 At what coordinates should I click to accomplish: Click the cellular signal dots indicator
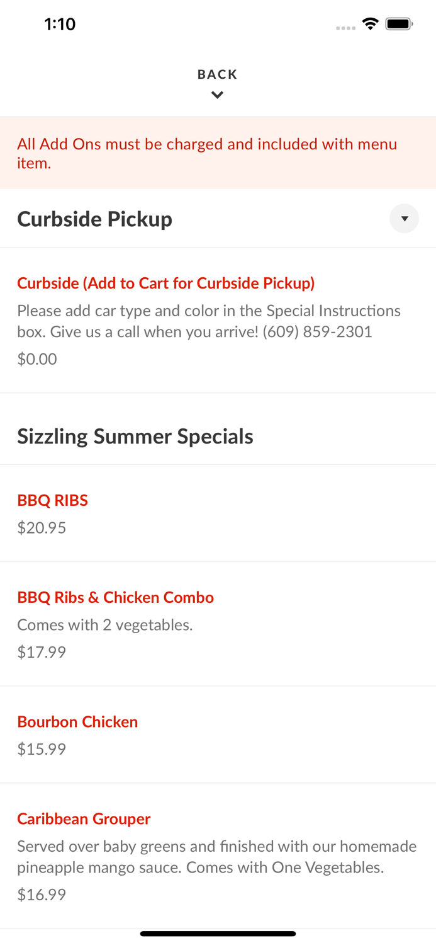345,28
